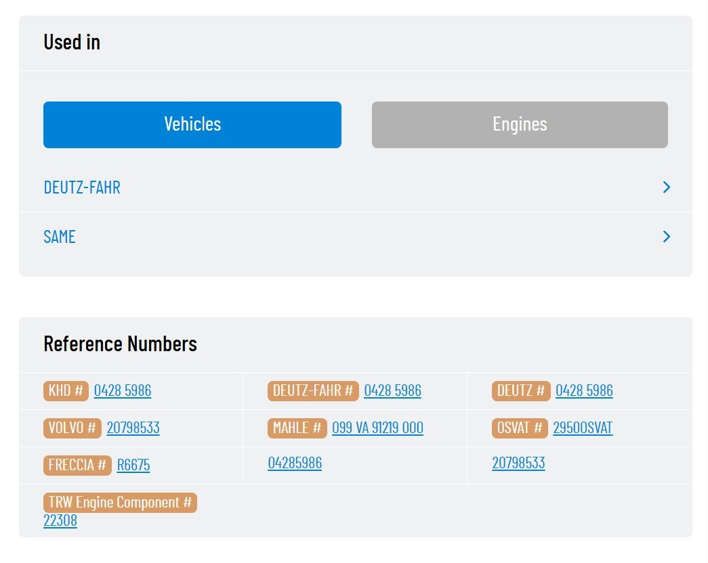Viewport: 708px width, 563px height.
Task: Click the OSVAT # brand badge
Action: click(520, 428)
